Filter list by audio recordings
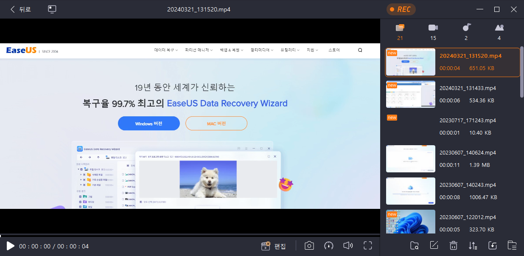The height and width of the screenshot is (256, 524). point(466,32)
